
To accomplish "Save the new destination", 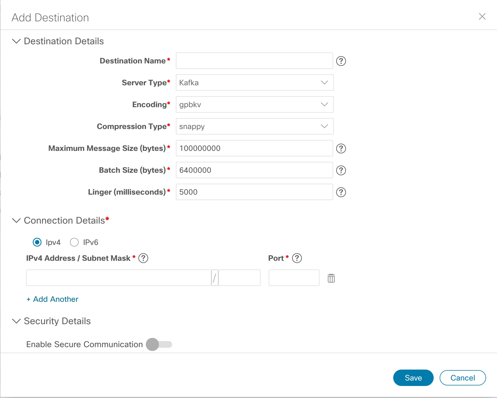I will [x=413, y=378].
